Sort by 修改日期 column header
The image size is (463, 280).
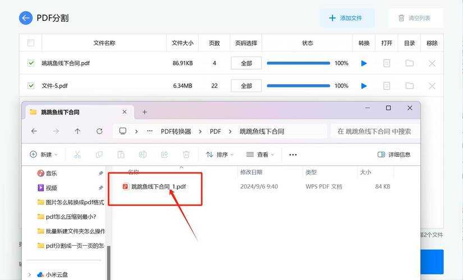[251, 172]
